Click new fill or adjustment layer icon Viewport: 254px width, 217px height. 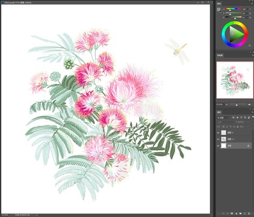tap(237, 213)
